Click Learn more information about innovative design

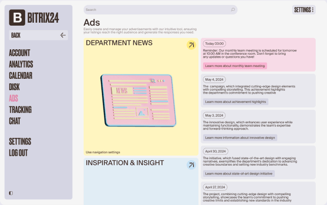click(x=240, y=137)
